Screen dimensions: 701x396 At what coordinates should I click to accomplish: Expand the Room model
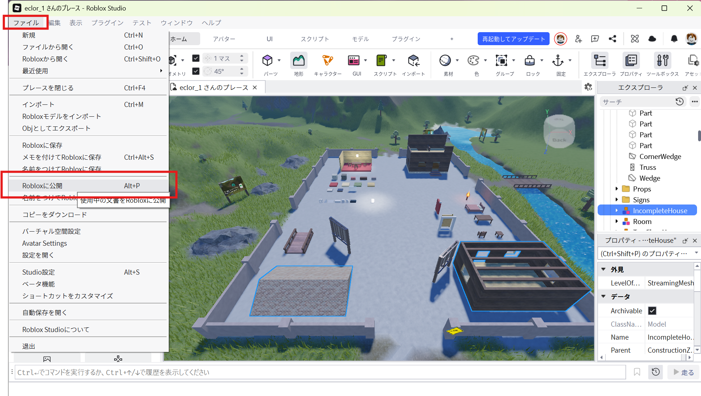coord(617,221)
